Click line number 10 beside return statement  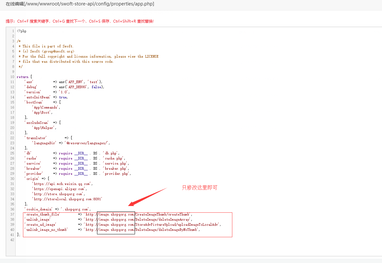(x=12, y=76)
